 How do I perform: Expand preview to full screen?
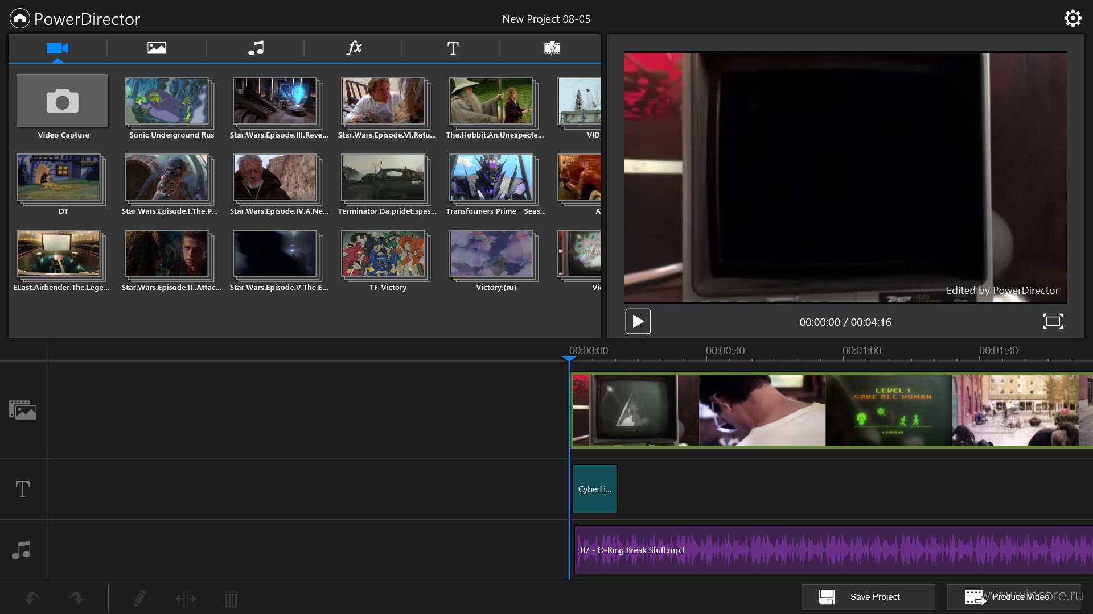tap(1053, 321)
